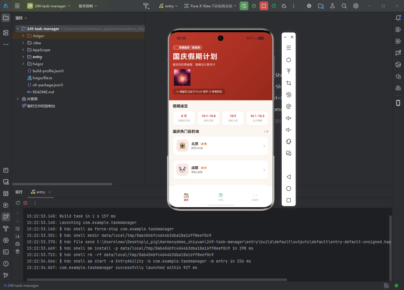This screenshot has width=404, height=290.
Task: Open the terminal tool window in the left sidebar
Action: coord(6,252)
